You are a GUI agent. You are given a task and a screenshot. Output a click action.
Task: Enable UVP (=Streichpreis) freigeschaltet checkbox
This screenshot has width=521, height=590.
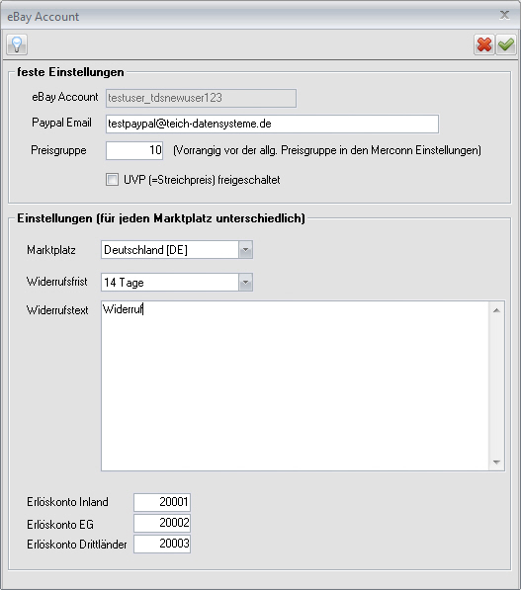[x=112, y=180]
